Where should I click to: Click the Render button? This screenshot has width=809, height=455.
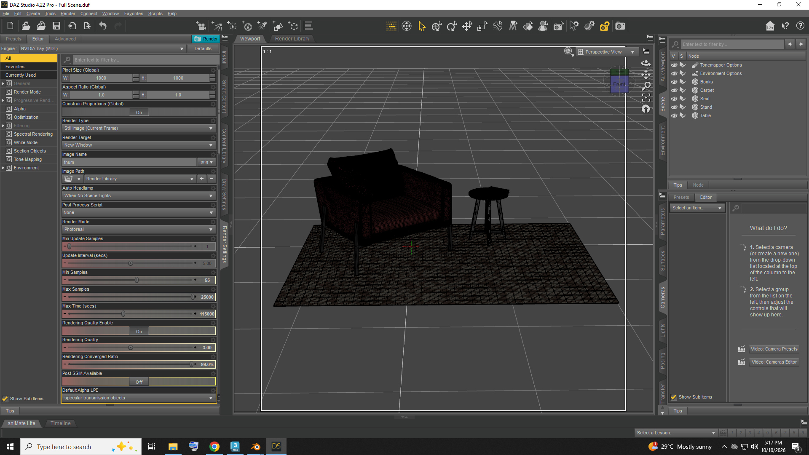pyautogui.click(x=206, y=39)
